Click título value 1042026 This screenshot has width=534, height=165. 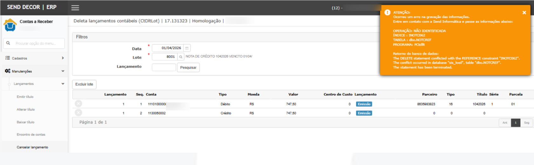pyautogui.click(x=479, y=104)
